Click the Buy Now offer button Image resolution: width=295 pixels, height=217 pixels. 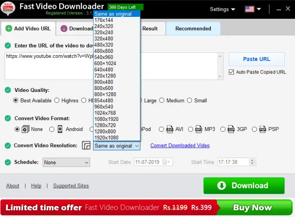254,208
